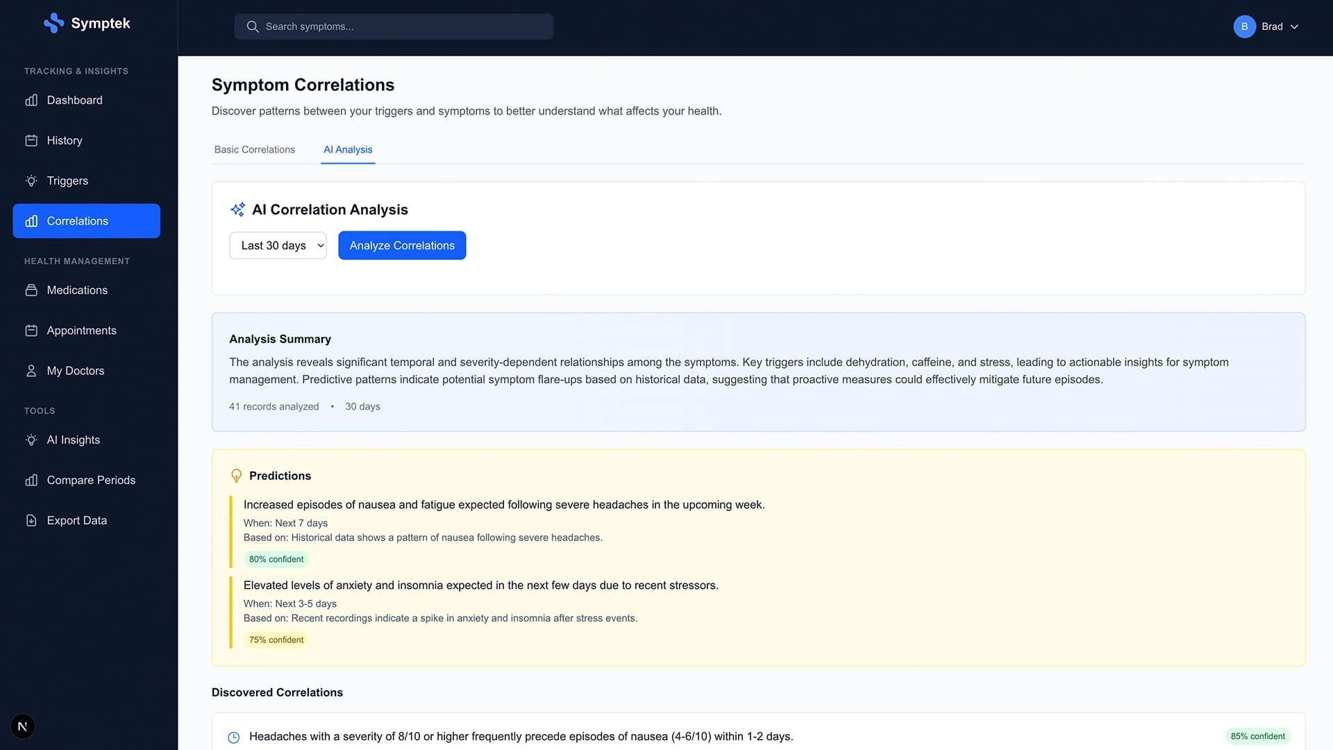This screenshot has height=750, width=1333.
Task: Click the Triggers lightbulb icon
Action: click(x=31, y=181)
